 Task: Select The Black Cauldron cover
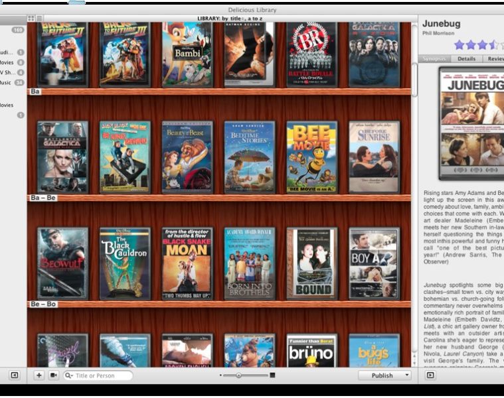[125, 263]
